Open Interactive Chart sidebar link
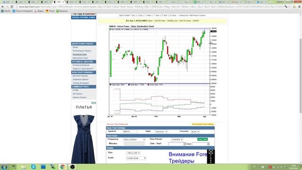Screen dimensions: 302x170 (x=80, y=58)
